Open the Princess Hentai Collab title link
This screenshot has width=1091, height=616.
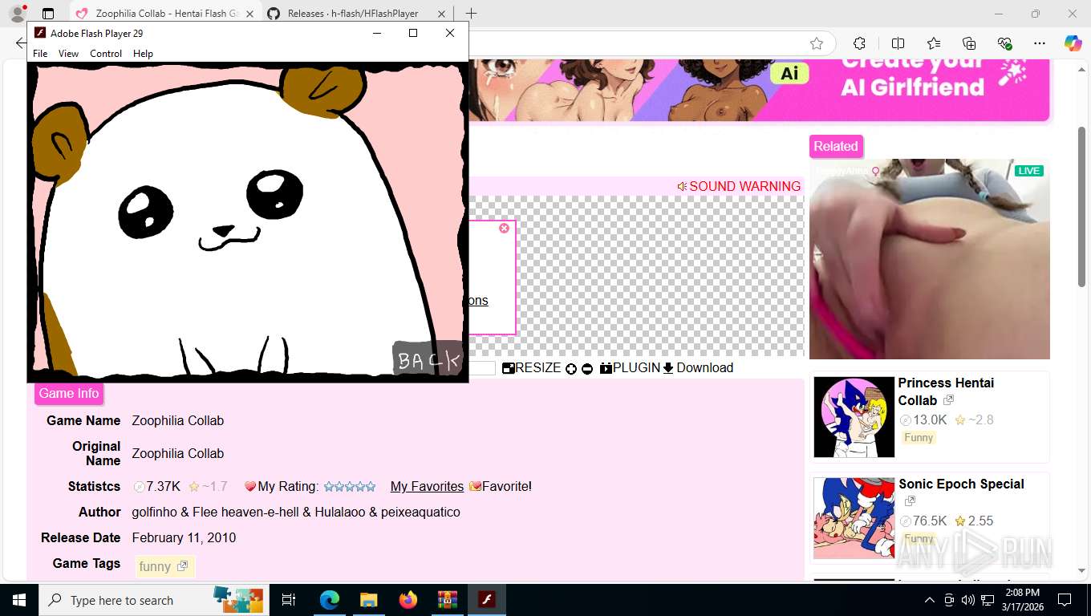coord(946,391)
